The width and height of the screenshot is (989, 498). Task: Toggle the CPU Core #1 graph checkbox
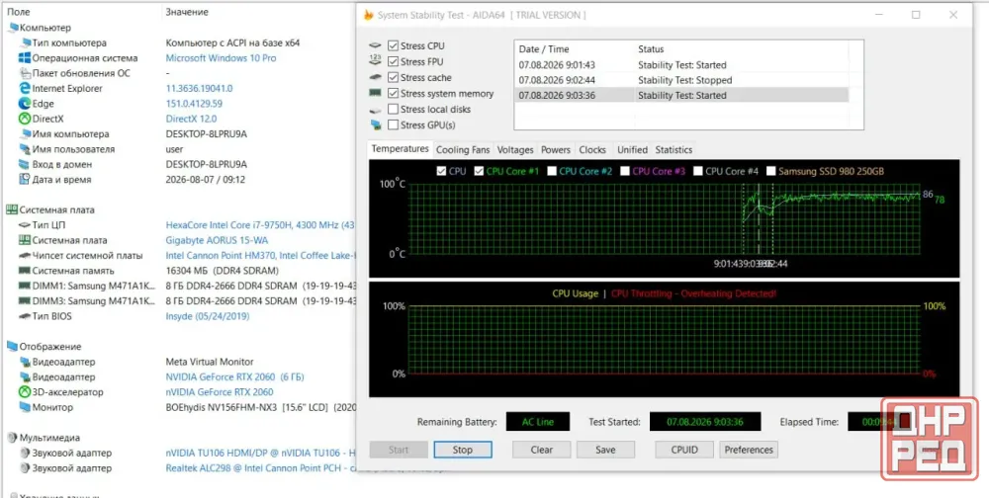pos(479,171)
